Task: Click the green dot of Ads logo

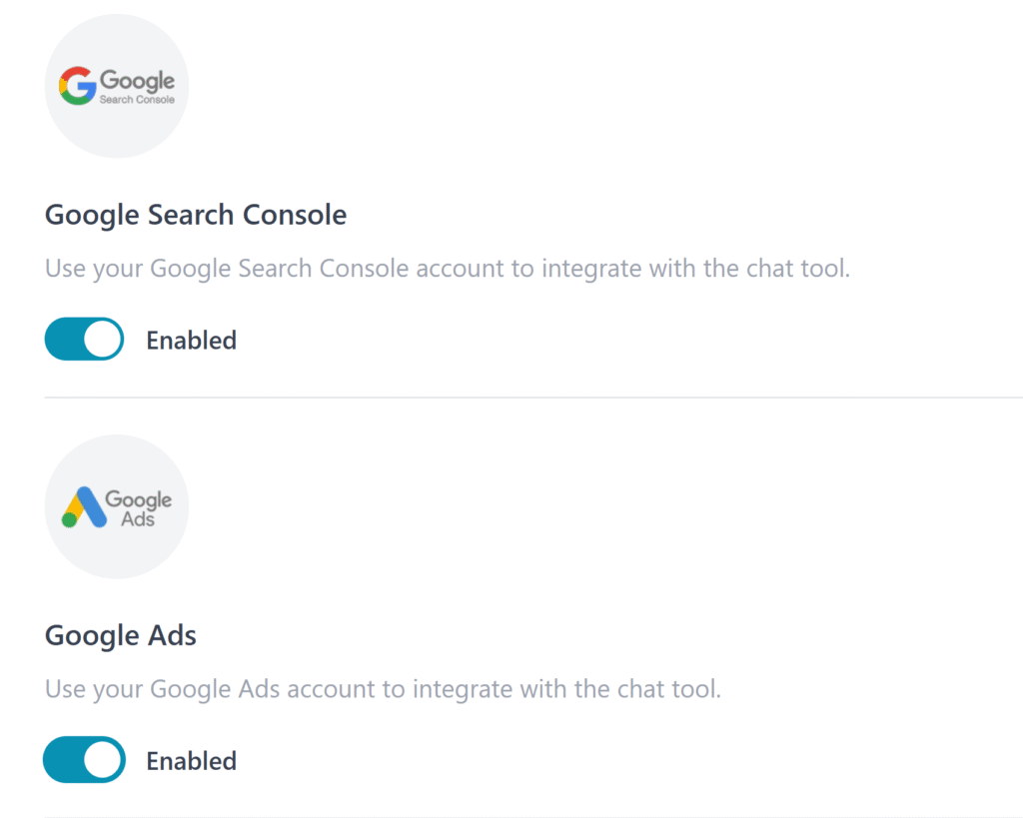Action: point(69,519)
